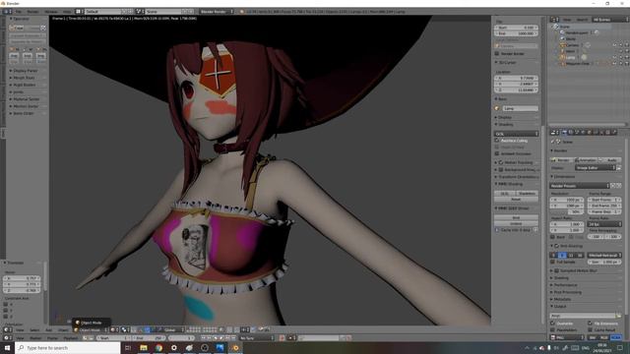Image resolution: width=630 pixels, height=354 pixels.
Task: Open the GLSL material mode dropdown
Action: pyautogui.click(x=516, y=134)
